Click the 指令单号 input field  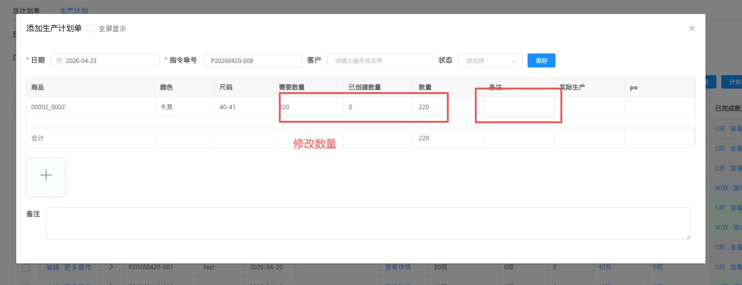[252, 61]
